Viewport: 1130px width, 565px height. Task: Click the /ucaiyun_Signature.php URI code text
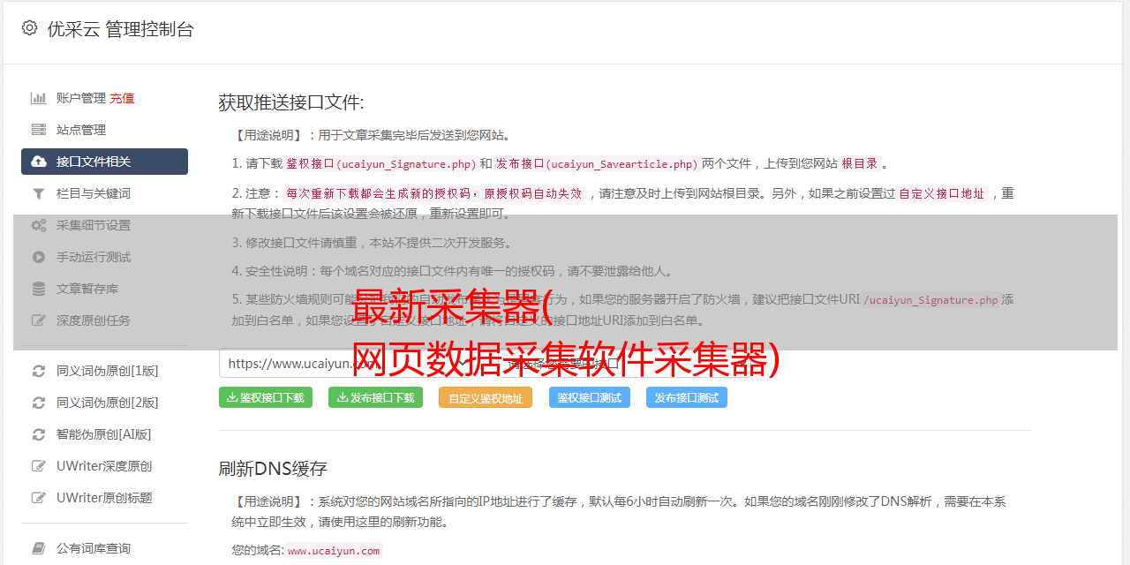931,300
